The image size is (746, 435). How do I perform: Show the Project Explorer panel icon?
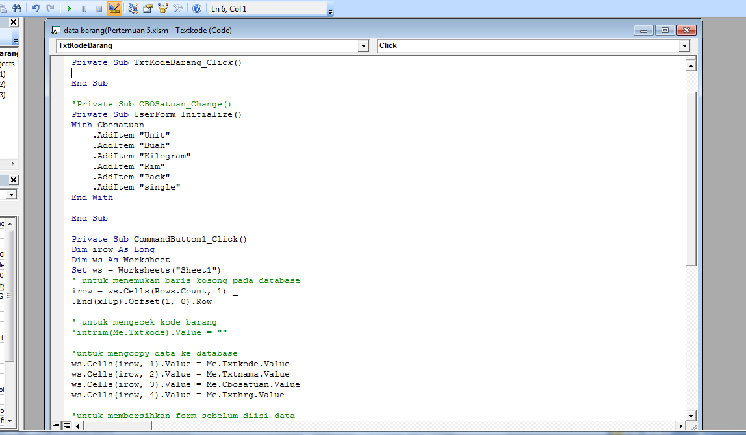coord(133,8)
